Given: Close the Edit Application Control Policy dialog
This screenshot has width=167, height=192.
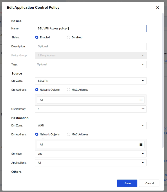Looking at the screenshot, I should coord(158,8).
